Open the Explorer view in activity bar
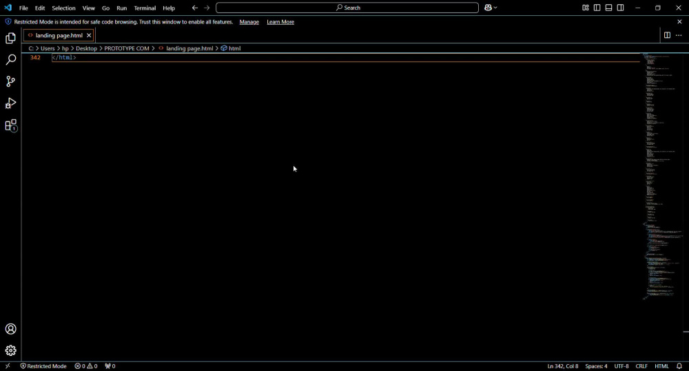 [x=10, y=38]
